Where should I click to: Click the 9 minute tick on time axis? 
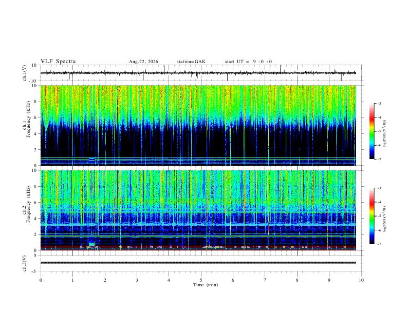(x=329, y=280)
